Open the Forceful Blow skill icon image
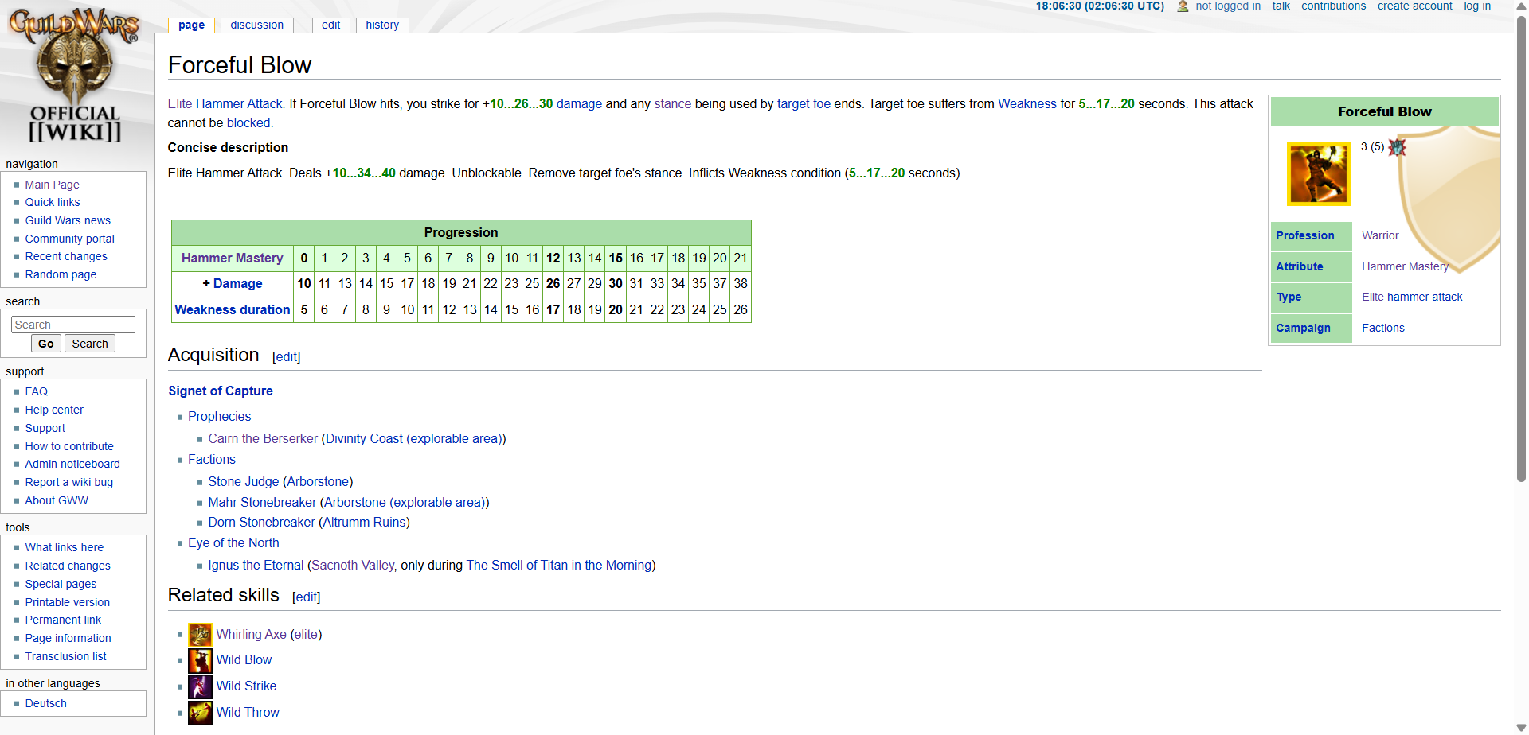 click(1318, 174)
